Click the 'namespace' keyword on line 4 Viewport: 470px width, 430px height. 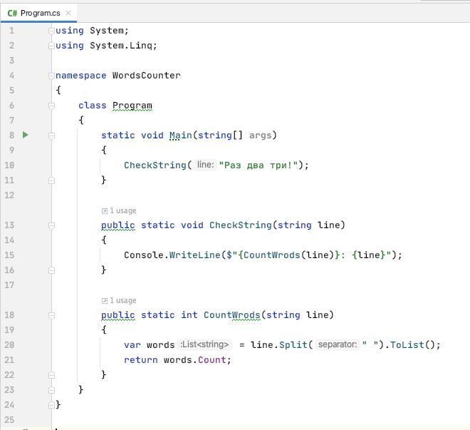point(81,76)
